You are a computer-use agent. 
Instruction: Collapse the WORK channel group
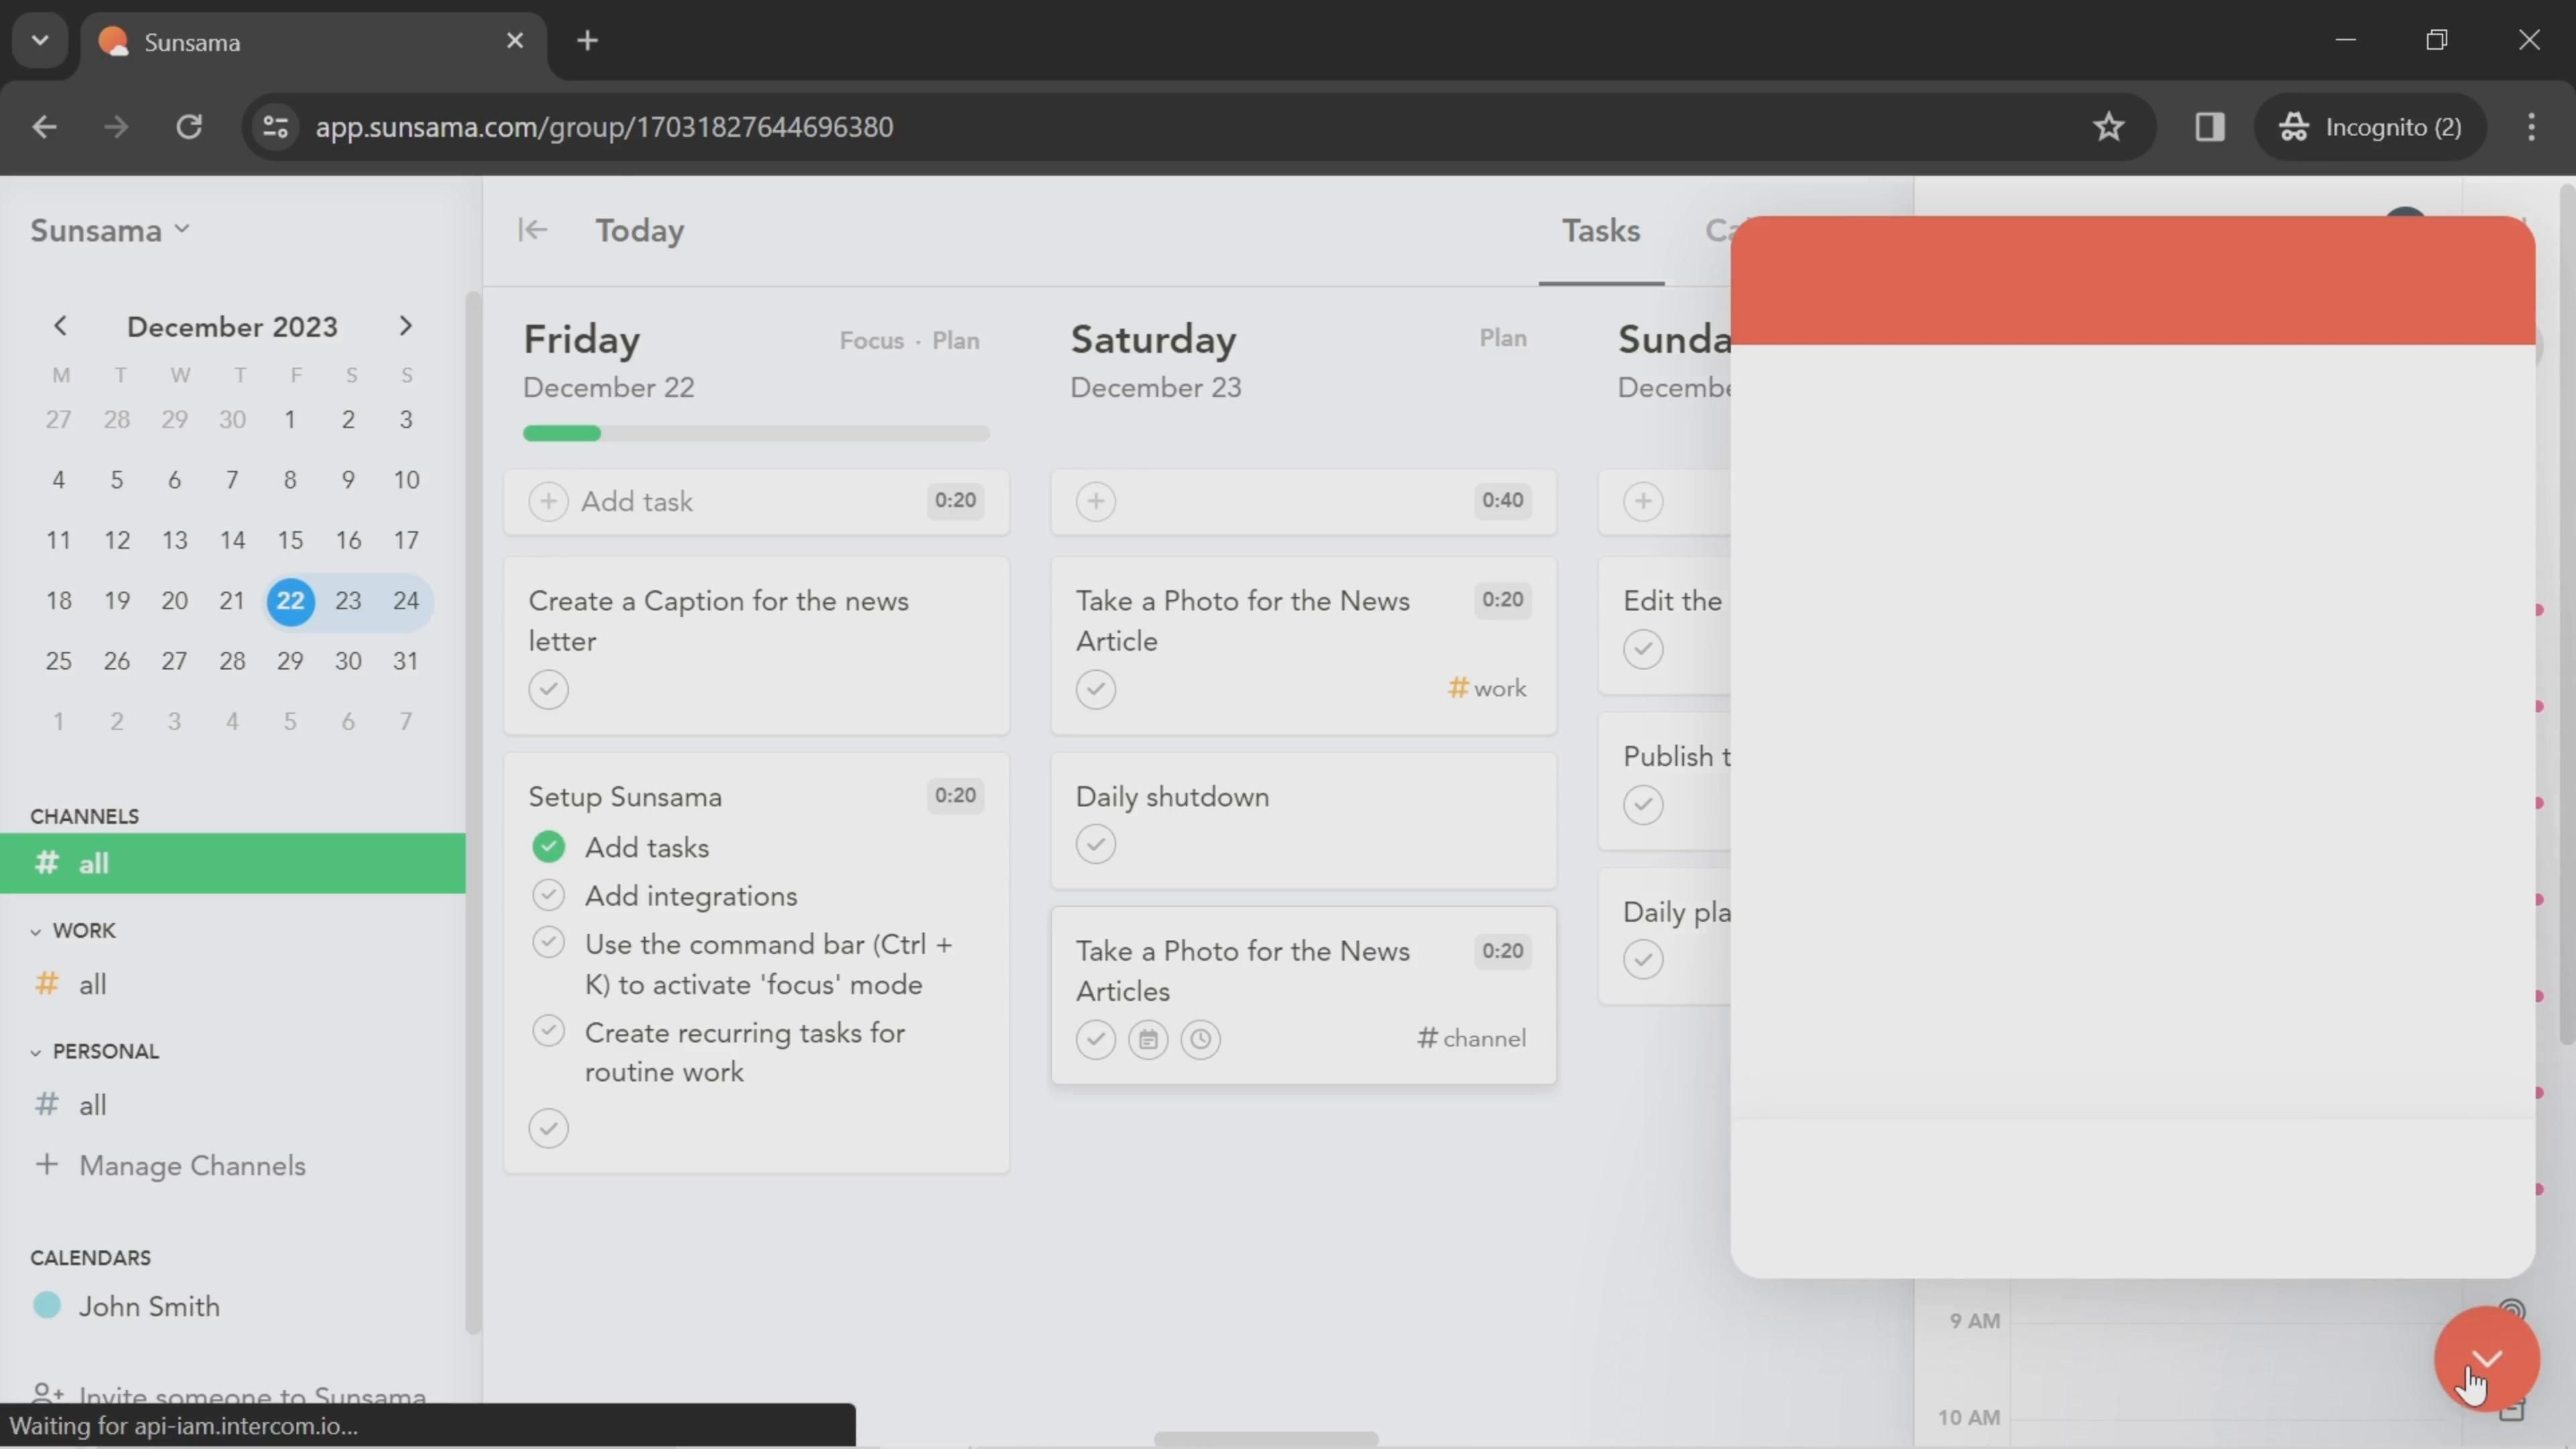[x=36, y=931]
